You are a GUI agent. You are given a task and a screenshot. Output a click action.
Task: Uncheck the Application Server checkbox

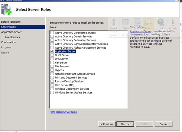pos(52,51)
